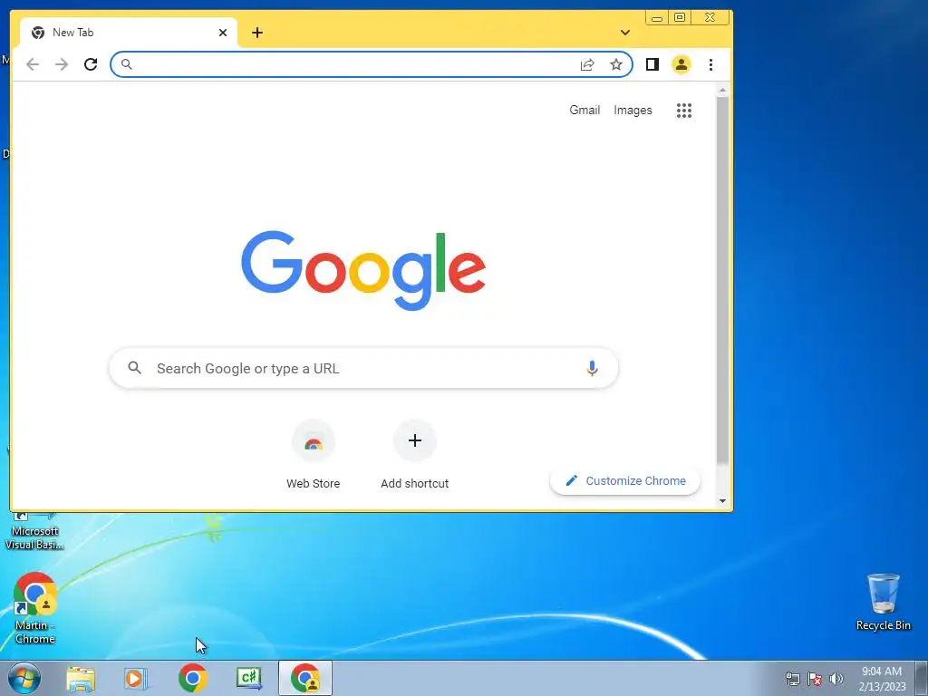928x696 pixels.
Task: Maximize the Chrome window
Action: (680, 18)
